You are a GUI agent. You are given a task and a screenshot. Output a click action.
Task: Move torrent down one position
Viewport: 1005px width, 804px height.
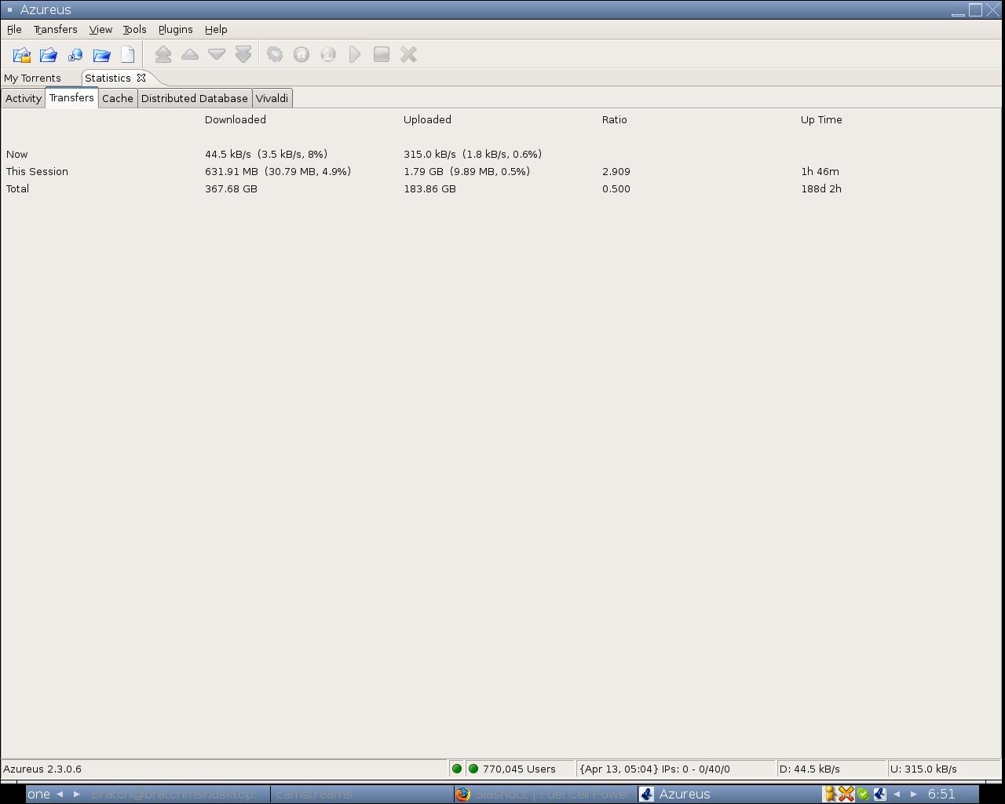pos(217,55)
